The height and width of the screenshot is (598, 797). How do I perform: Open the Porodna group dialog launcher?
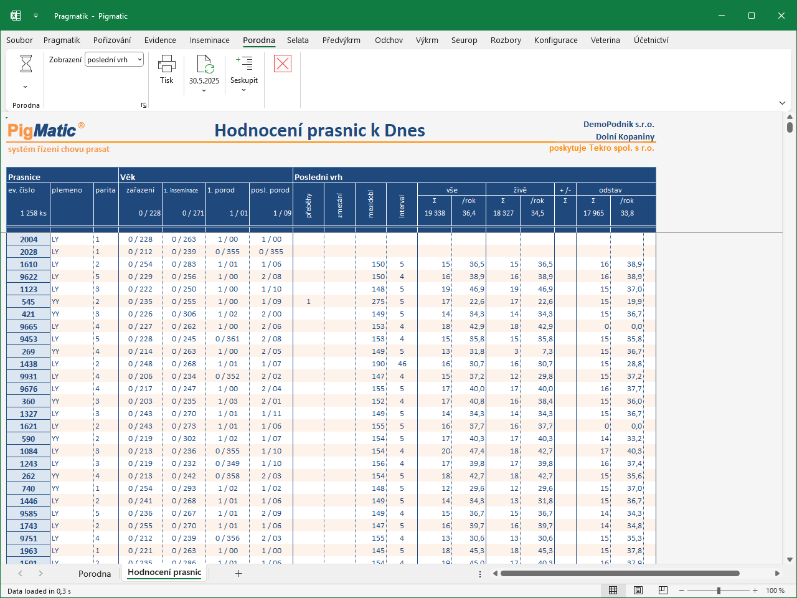(144, 105)
